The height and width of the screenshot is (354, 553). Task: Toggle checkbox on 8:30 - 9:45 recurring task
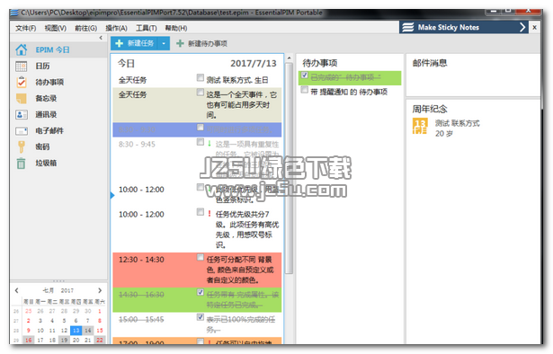coord(200,142)
